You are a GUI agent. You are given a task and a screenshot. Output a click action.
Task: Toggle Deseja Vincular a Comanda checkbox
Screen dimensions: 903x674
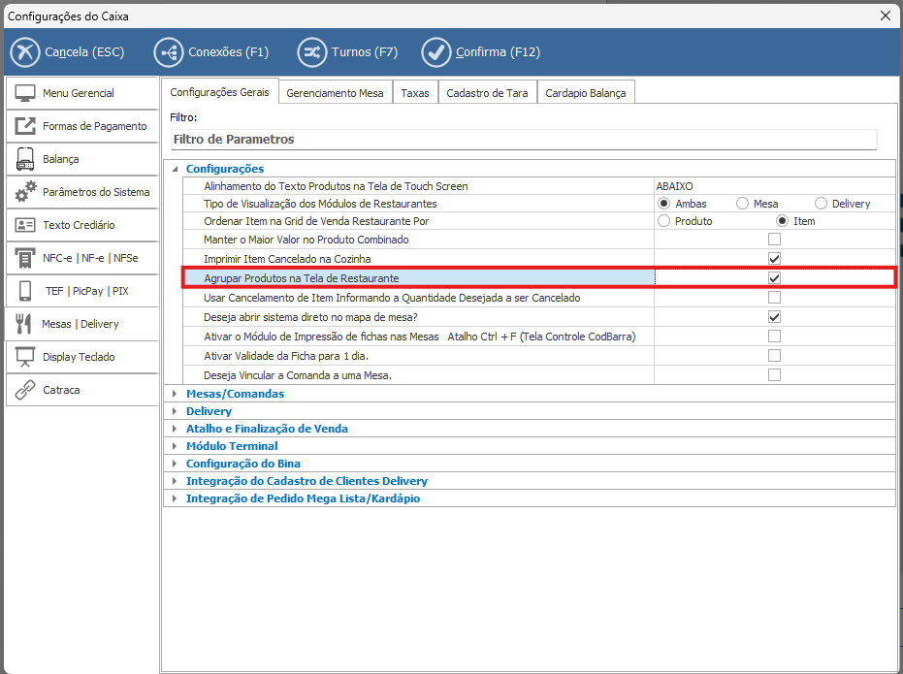point(774,375)
